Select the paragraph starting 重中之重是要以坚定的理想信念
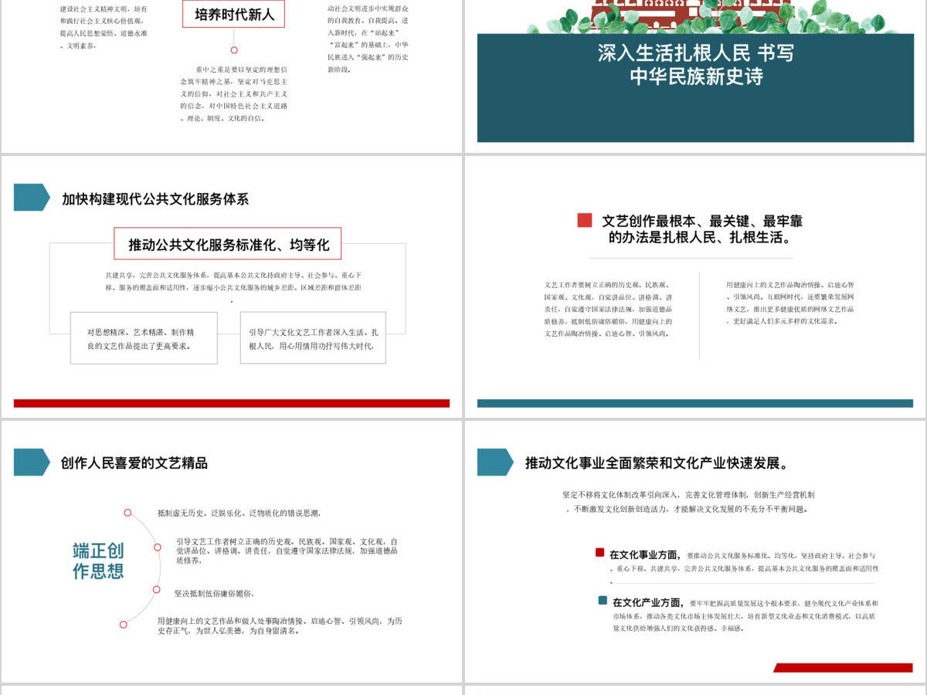Image resolution: width=927 pixels, height=695 pixels. point(234,93)
